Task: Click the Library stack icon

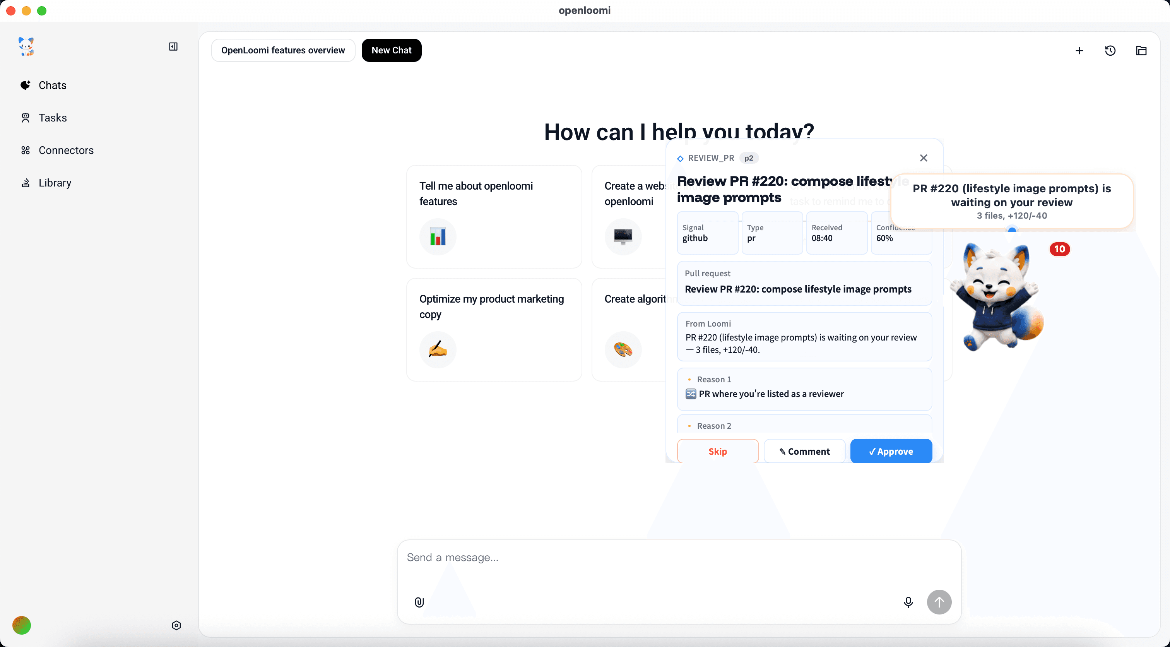Action: (x=26, y=183)
